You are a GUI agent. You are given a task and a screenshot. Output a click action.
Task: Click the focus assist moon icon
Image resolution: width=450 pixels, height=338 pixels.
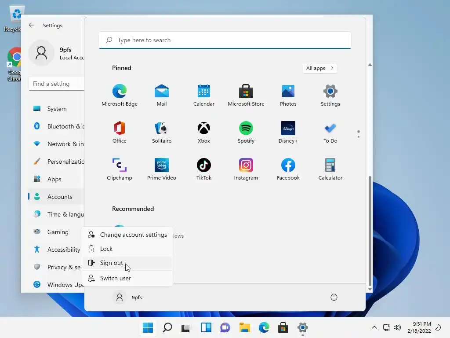click(x=438, y=327)
